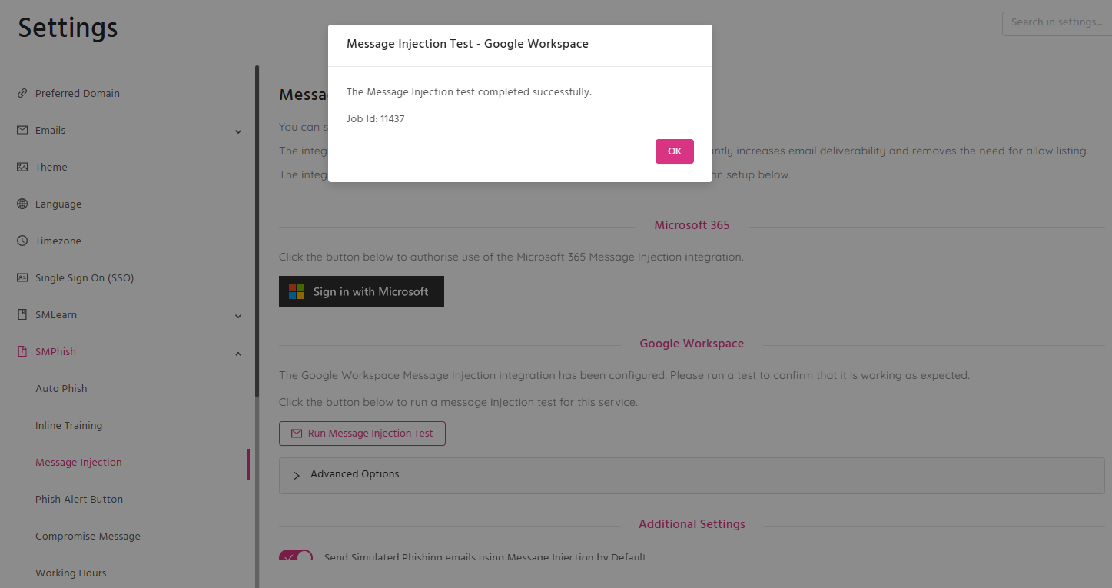Click the Additional Settings section heading

692,524
